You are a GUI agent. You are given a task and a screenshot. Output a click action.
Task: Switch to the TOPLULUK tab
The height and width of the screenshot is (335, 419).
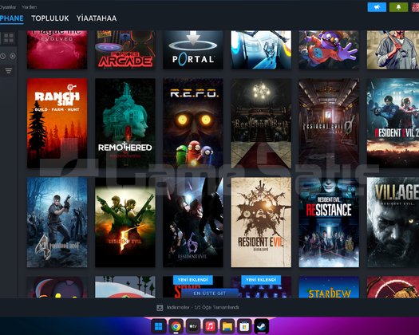[50, 18]
